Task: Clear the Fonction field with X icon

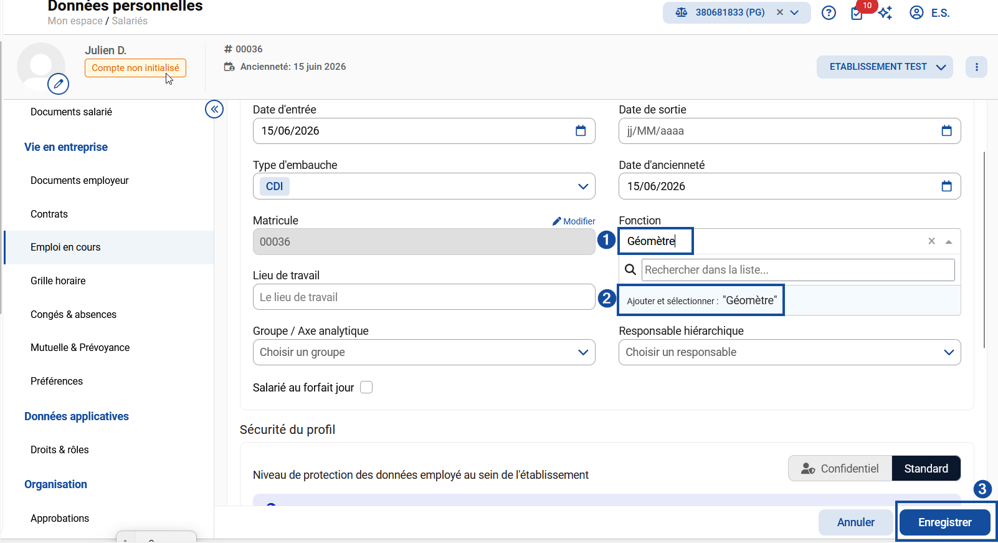Action: [931, 241]
